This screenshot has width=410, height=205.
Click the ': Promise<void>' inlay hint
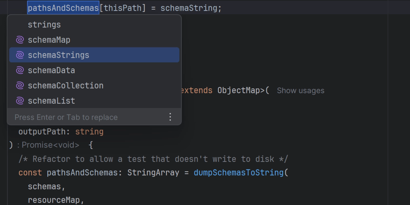pyautogui.click(x=48, y=145)
